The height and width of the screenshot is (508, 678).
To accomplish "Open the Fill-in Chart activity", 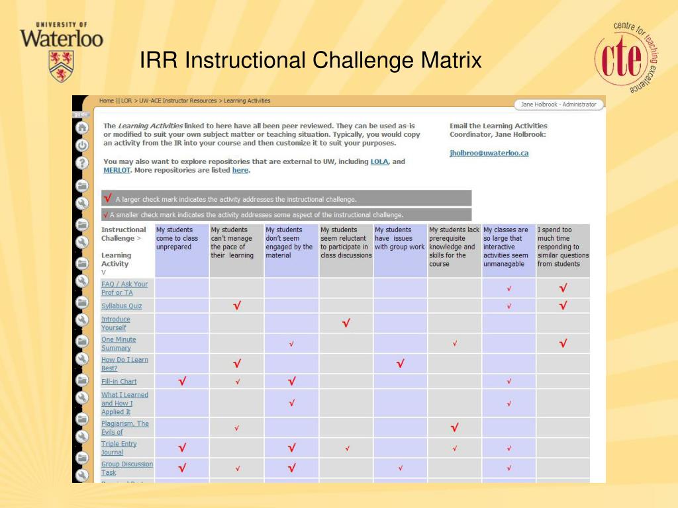I will pyautogui.click(x=119, y=382).
